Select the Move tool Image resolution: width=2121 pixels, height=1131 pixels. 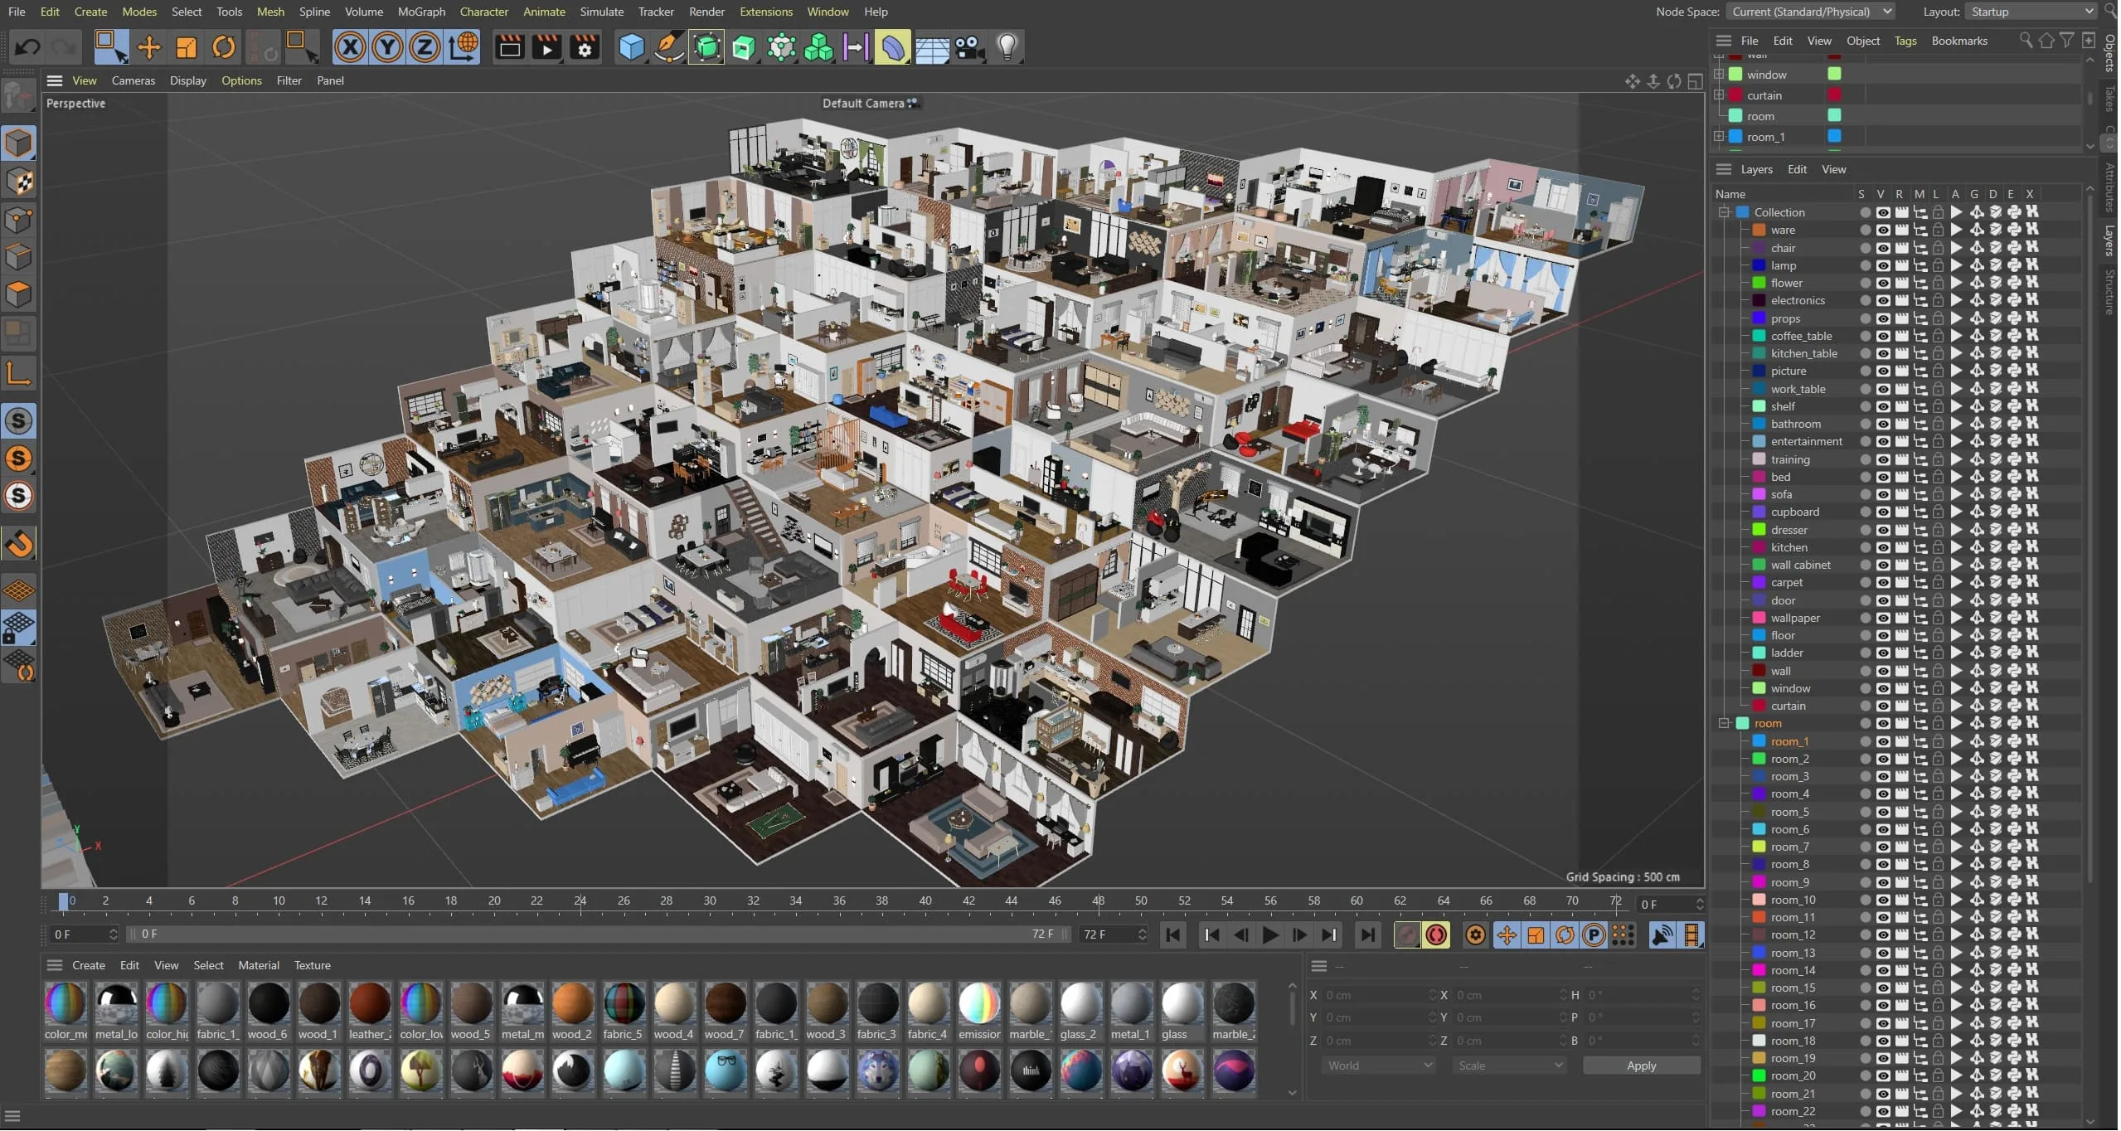click(149, 47)
